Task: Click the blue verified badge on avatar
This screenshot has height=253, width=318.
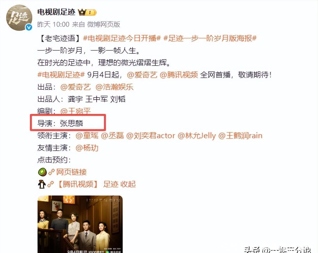Action: [29, 27]
